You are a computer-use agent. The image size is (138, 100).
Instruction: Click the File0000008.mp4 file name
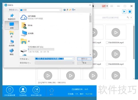(x=116, y=64)
